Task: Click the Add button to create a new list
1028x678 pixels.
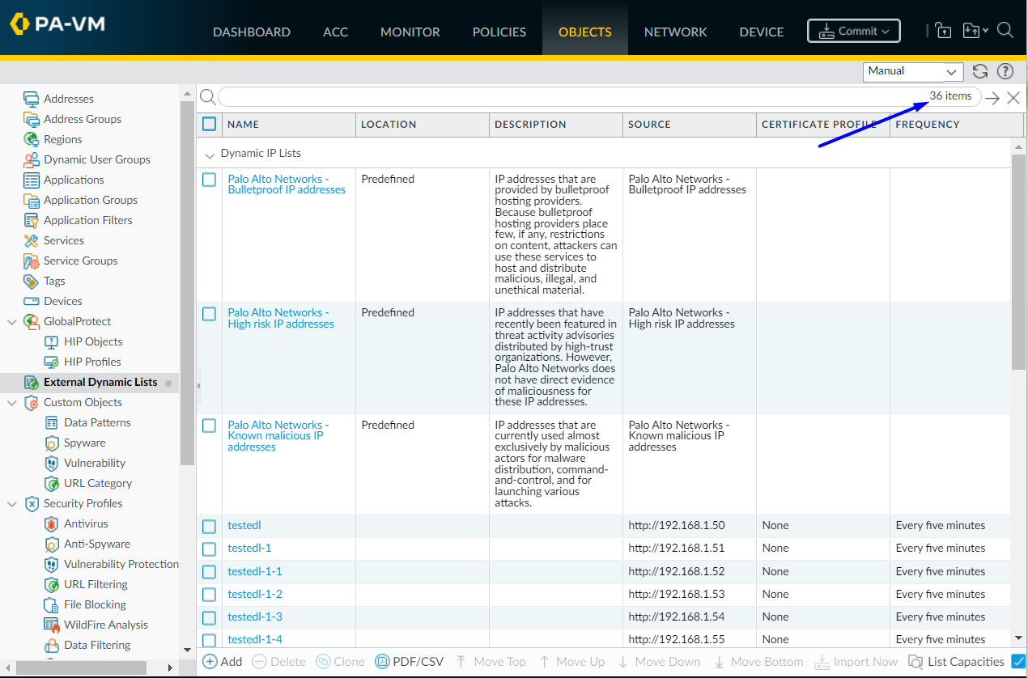Action: [x=221, y=661]
